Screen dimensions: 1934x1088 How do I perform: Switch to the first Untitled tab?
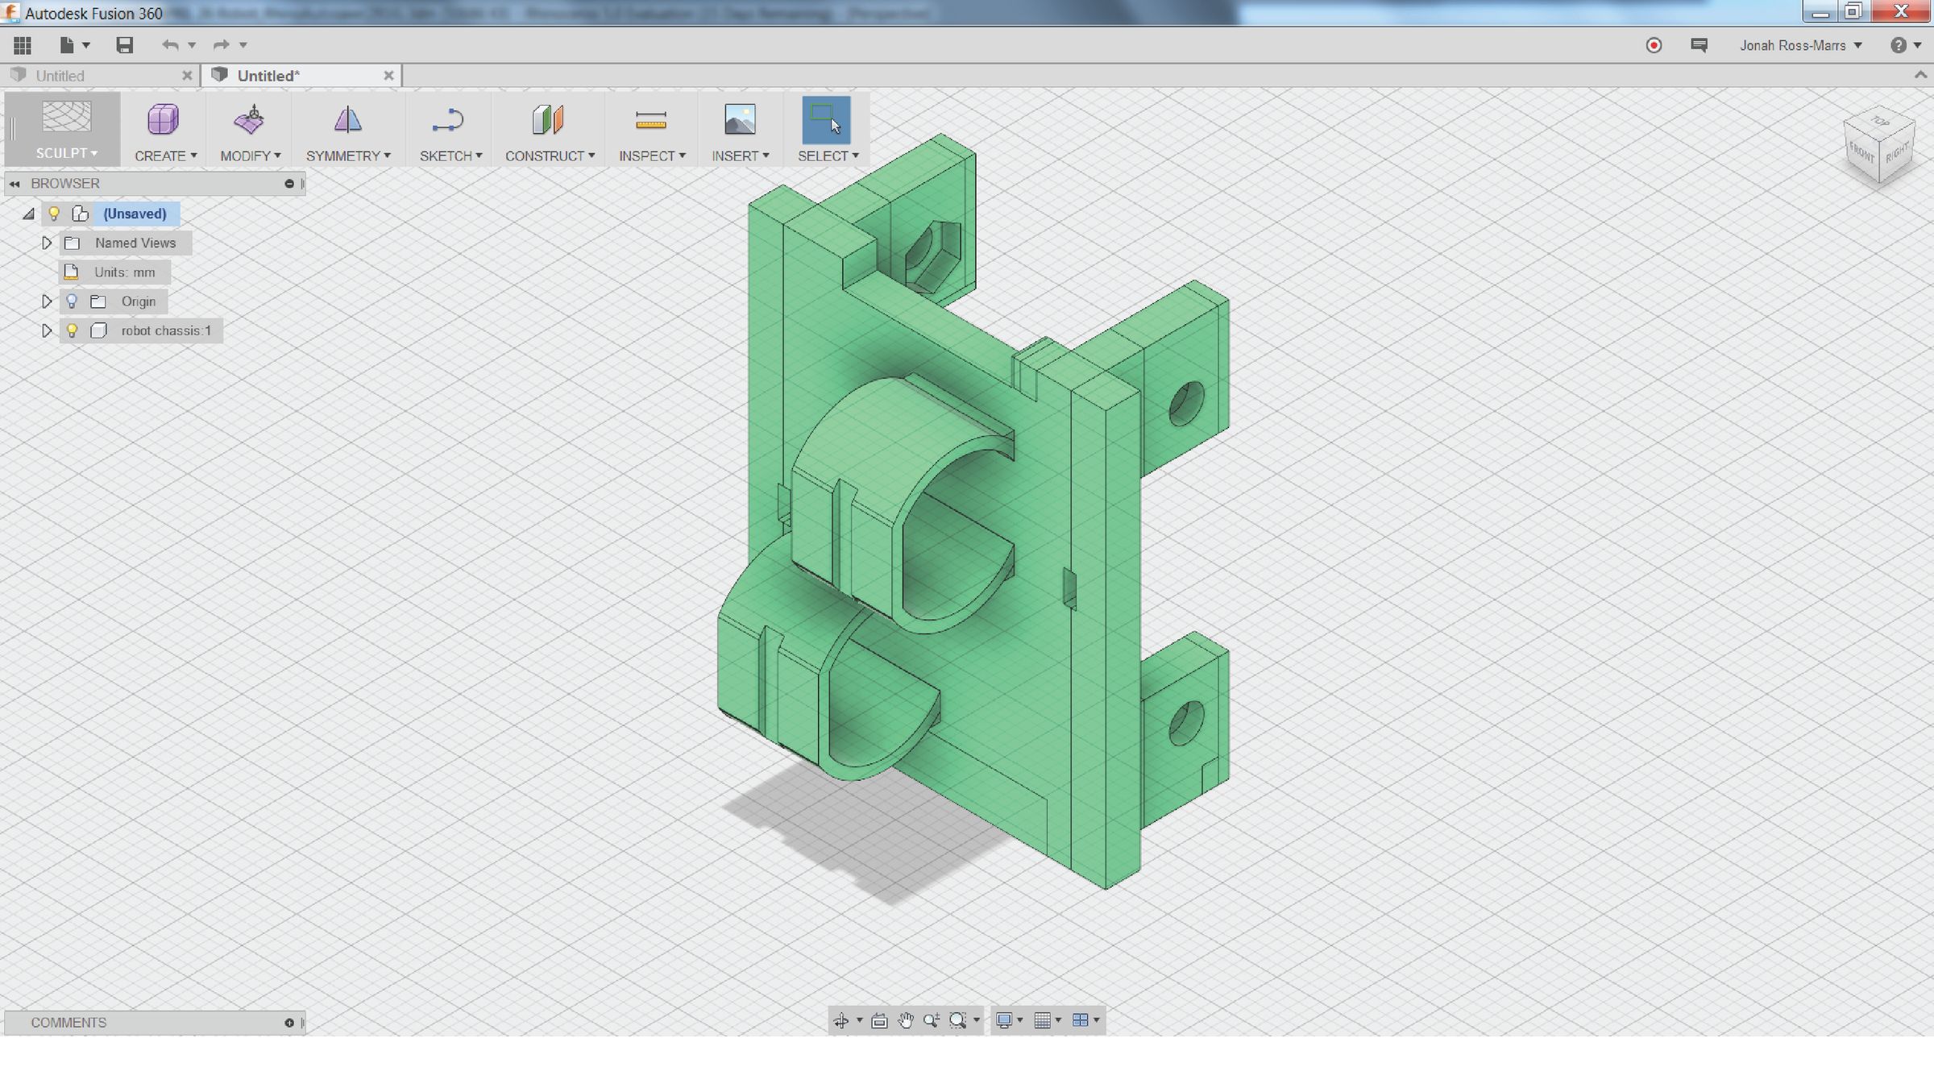60,76
